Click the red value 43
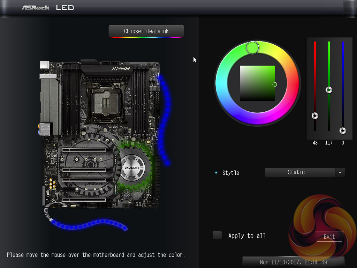 click(x=315, y=143)
